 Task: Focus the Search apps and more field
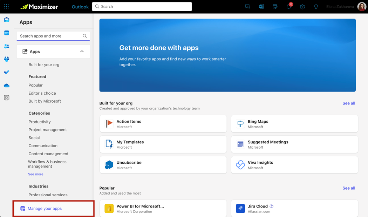click(53, 36)
